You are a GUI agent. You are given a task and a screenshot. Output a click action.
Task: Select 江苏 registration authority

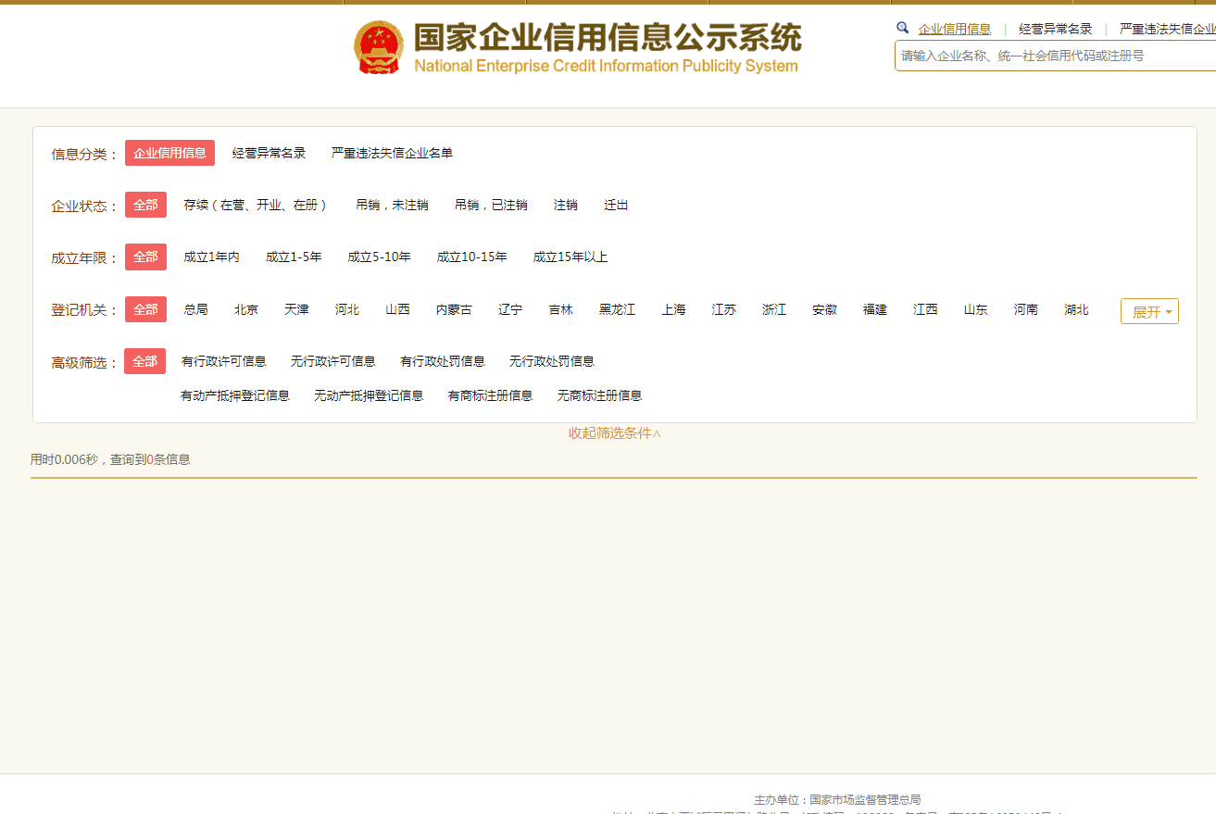coord(724,309)
